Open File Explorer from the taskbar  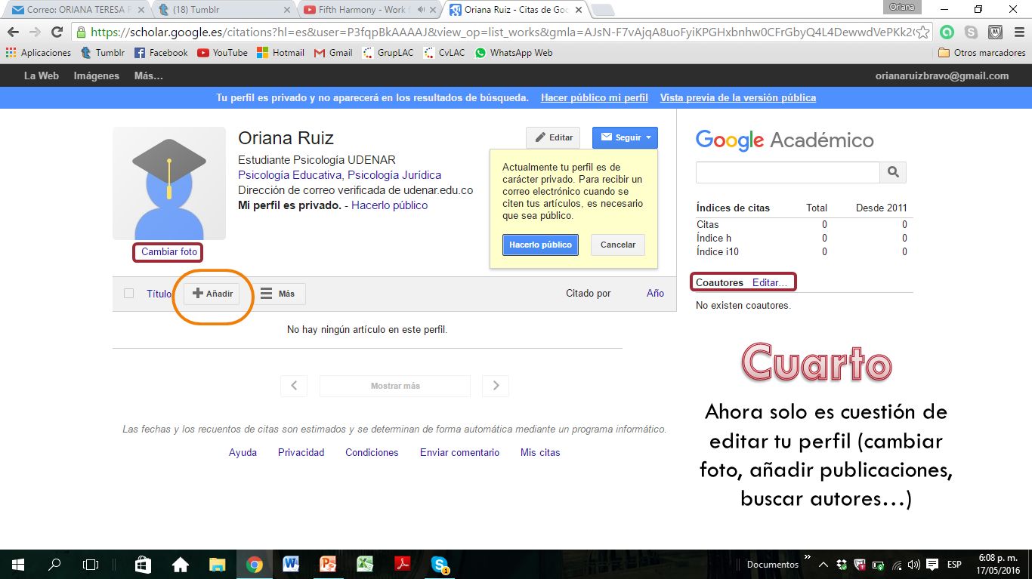(x=217, y=564)
